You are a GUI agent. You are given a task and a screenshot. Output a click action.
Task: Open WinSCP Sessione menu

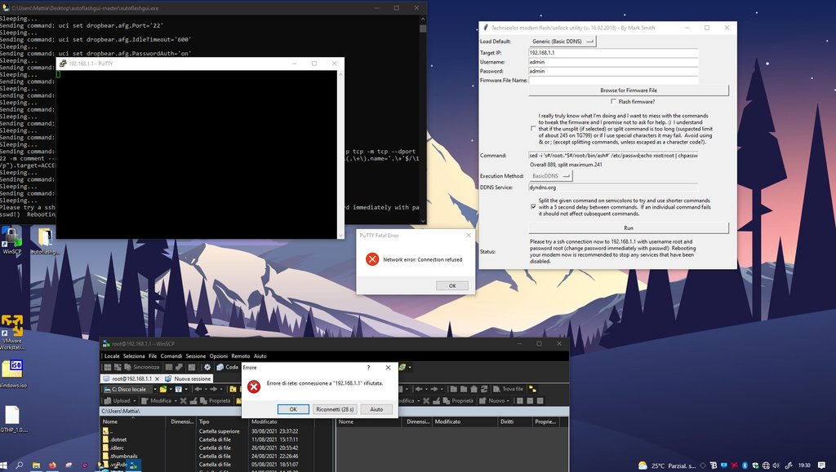click(196, 356)
